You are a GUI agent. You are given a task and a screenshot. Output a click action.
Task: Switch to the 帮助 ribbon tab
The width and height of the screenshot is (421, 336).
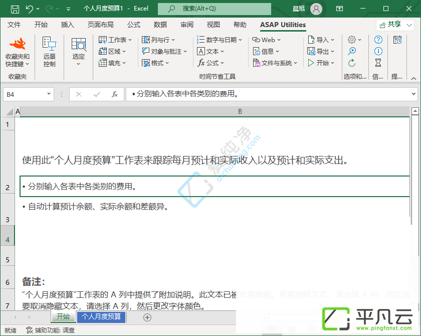click(x=240, y=25)
